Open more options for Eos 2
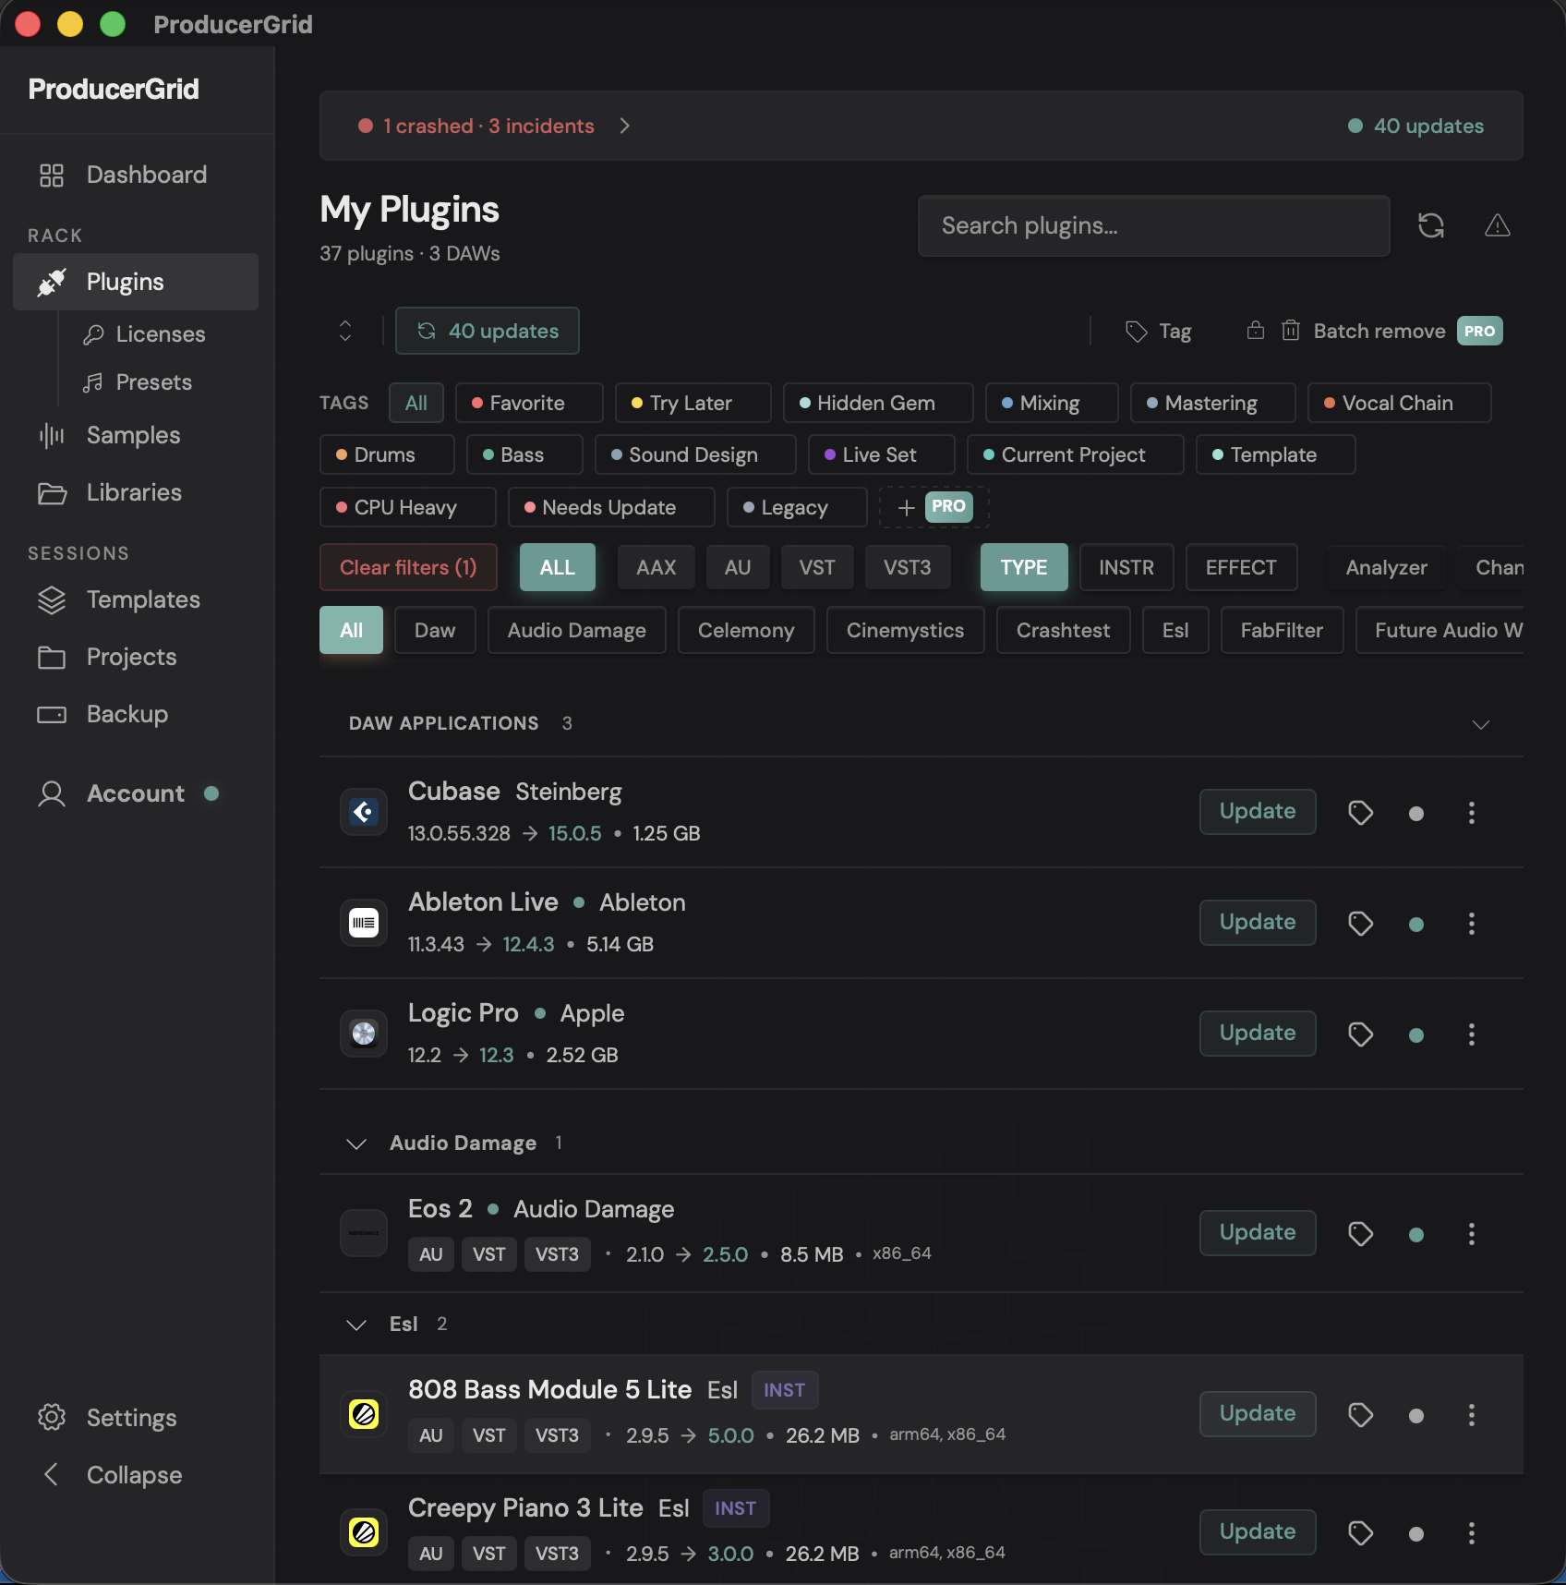The image size is (1566, 1585). point(1472,1234)
